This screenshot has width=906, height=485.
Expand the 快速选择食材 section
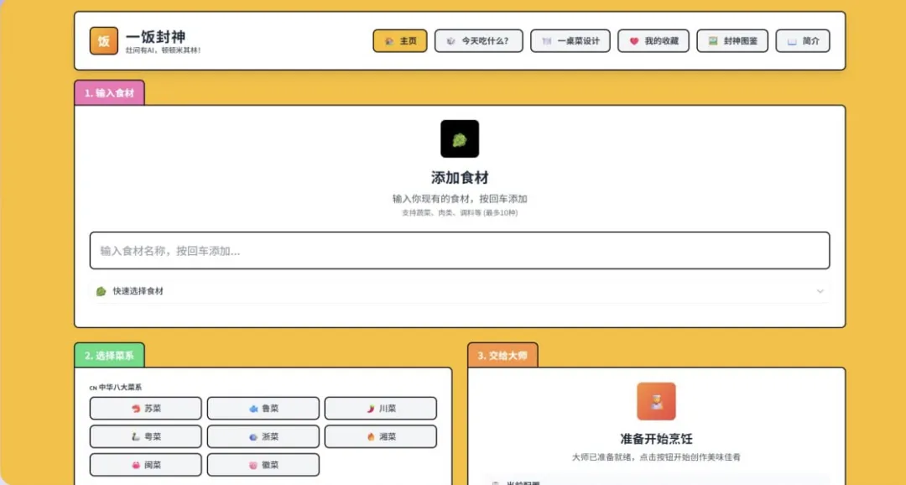pos(138,291)
